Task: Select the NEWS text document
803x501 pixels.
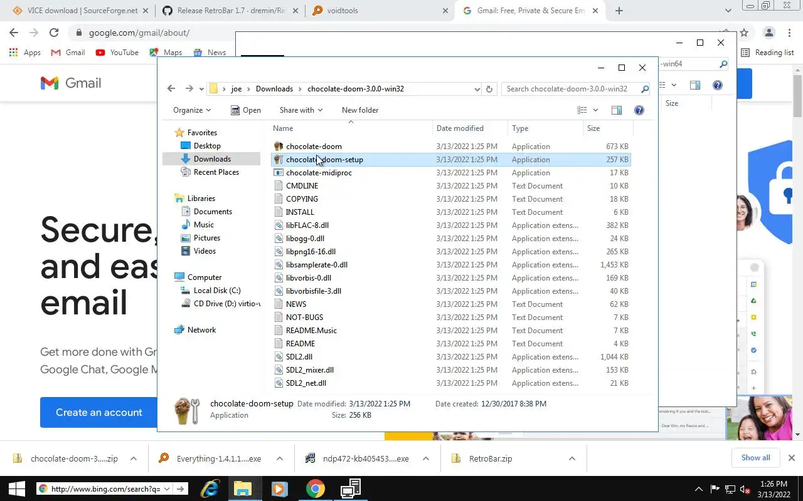Action: [x=296, y=304]
